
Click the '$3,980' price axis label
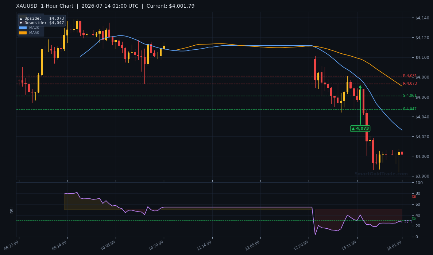pos(422,176)
